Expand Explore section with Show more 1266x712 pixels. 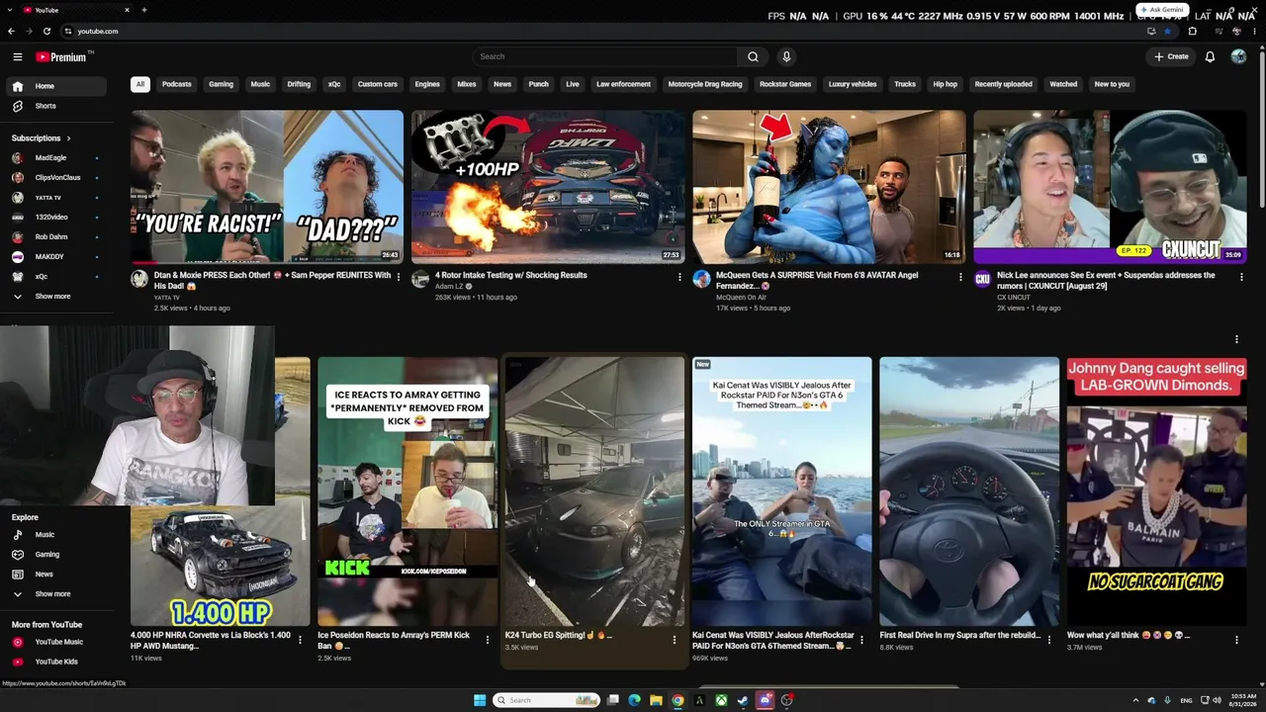pos(54,594)
